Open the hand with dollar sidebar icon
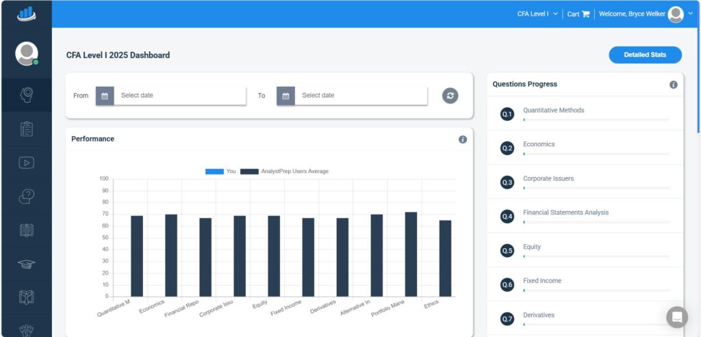The height and width of the screenshot is (337, 701). [27, 330]
